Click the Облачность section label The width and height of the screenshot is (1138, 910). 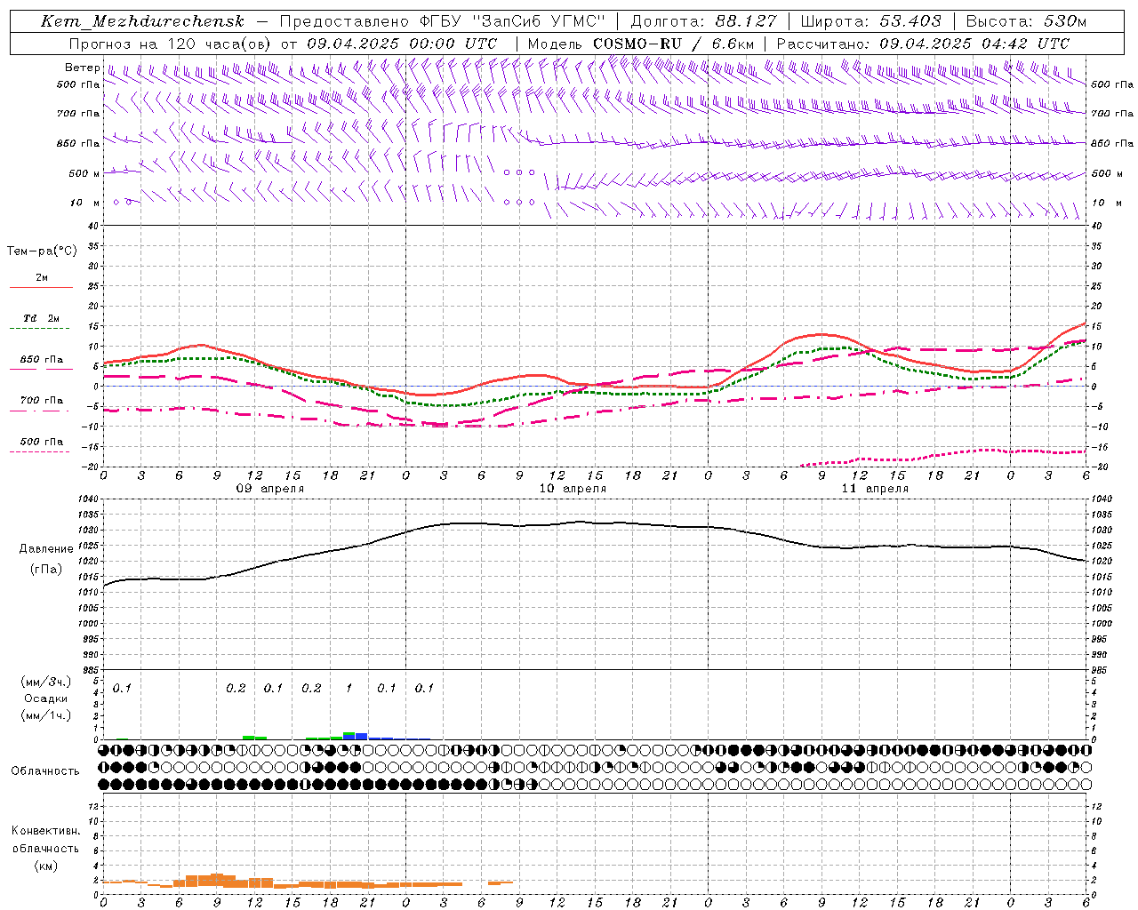point(45,771)
